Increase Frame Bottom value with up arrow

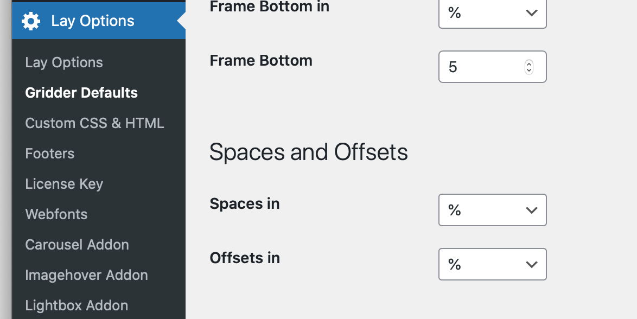click(x=529, y=63)
